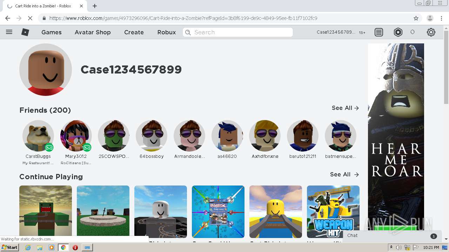Open the Games menu item
This screenshot has width=449, height=252.
coord(52,32)
